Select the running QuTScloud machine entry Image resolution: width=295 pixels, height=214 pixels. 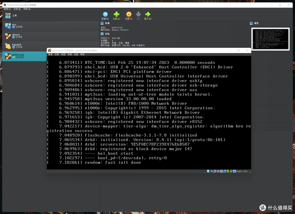25,56
